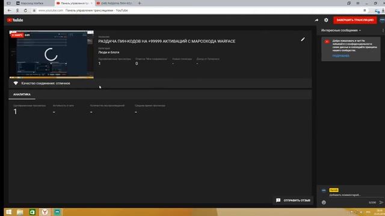Click the browser side panel icon left of tabs
Viewport: 385px width, 216px height.
tap(8, 3)
